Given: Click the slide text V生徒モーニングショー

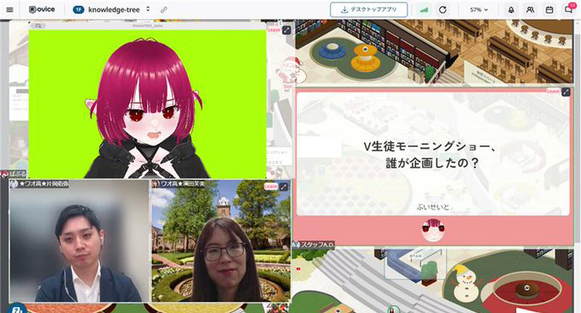Looking at the screenshot, I should [430, 146].
